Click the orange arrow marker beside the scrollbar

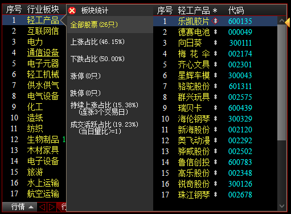coord(288,22)
